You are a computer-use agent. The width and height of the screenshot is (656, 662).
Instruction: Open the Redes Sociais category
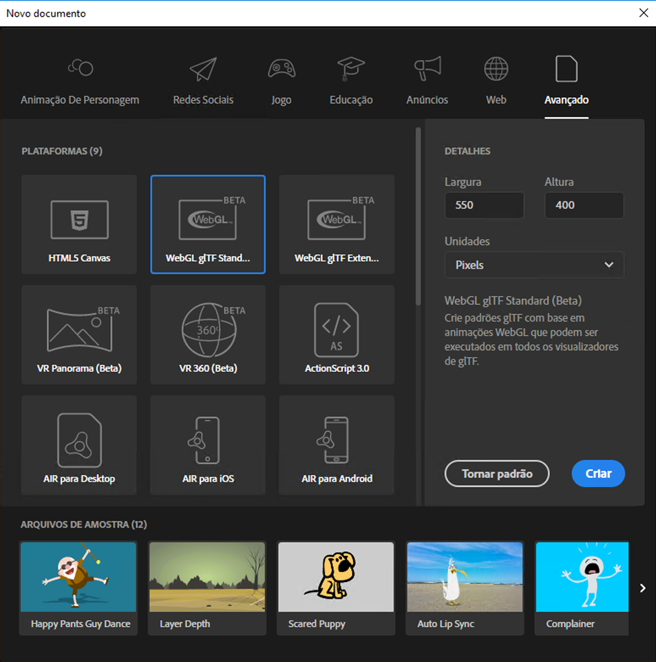(x=202, y=80)
